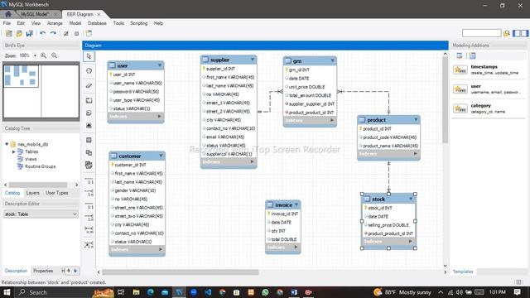This screenshot has height=298, width=530.
Task: Collapse the customer table arrow
Action: tap(161, 156)
